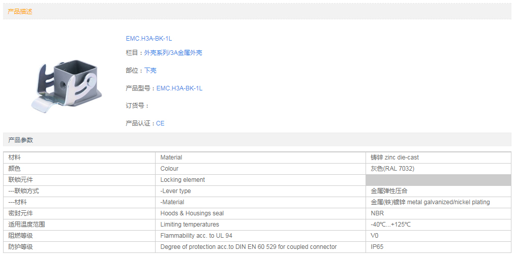The width and height of the screenshot is (515, 255).
Task: Select the -40℃...+125℃ temperature value
Action: coord(390,225)
